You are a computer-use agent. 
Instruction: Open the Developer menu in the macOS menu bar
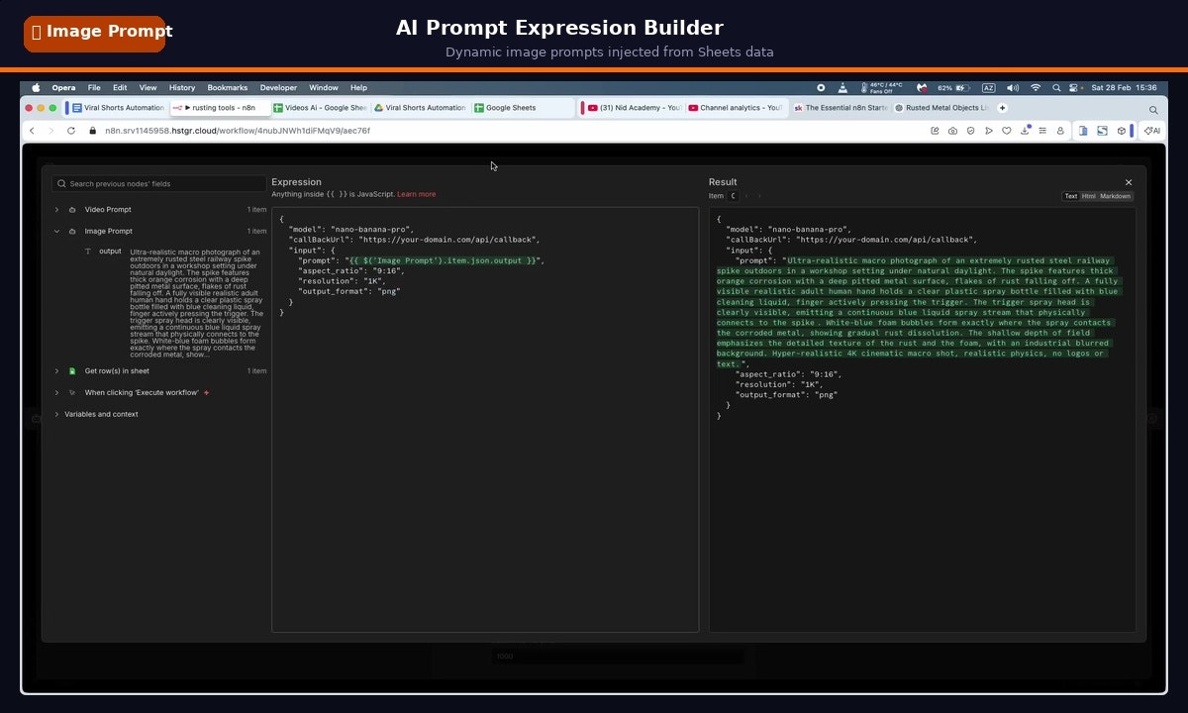pos(278,87)
